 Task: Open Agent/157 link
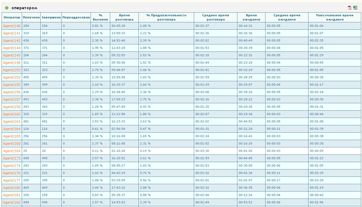click(x=12, y=99)
